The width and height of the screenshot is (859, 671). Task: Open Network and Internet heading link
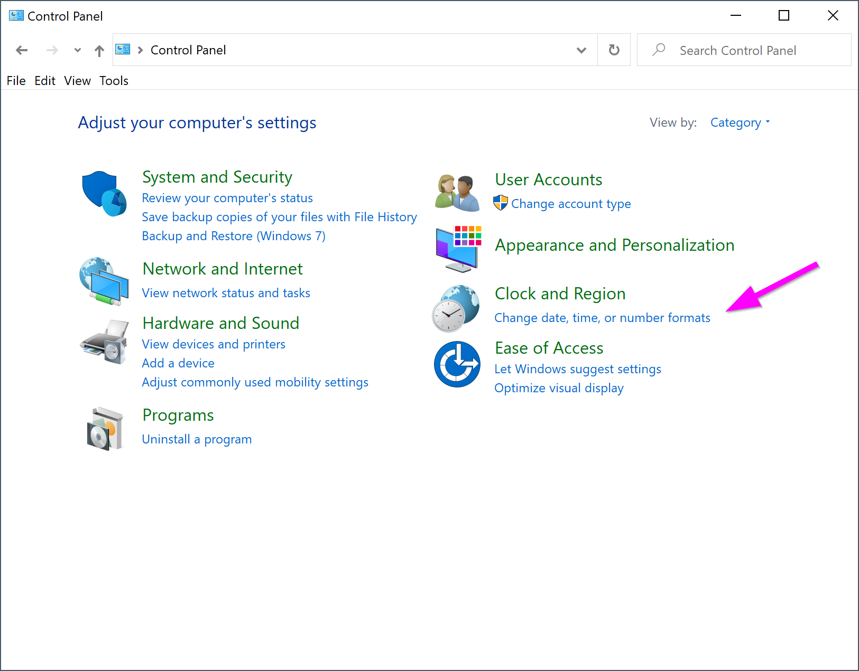pos(223,269)
